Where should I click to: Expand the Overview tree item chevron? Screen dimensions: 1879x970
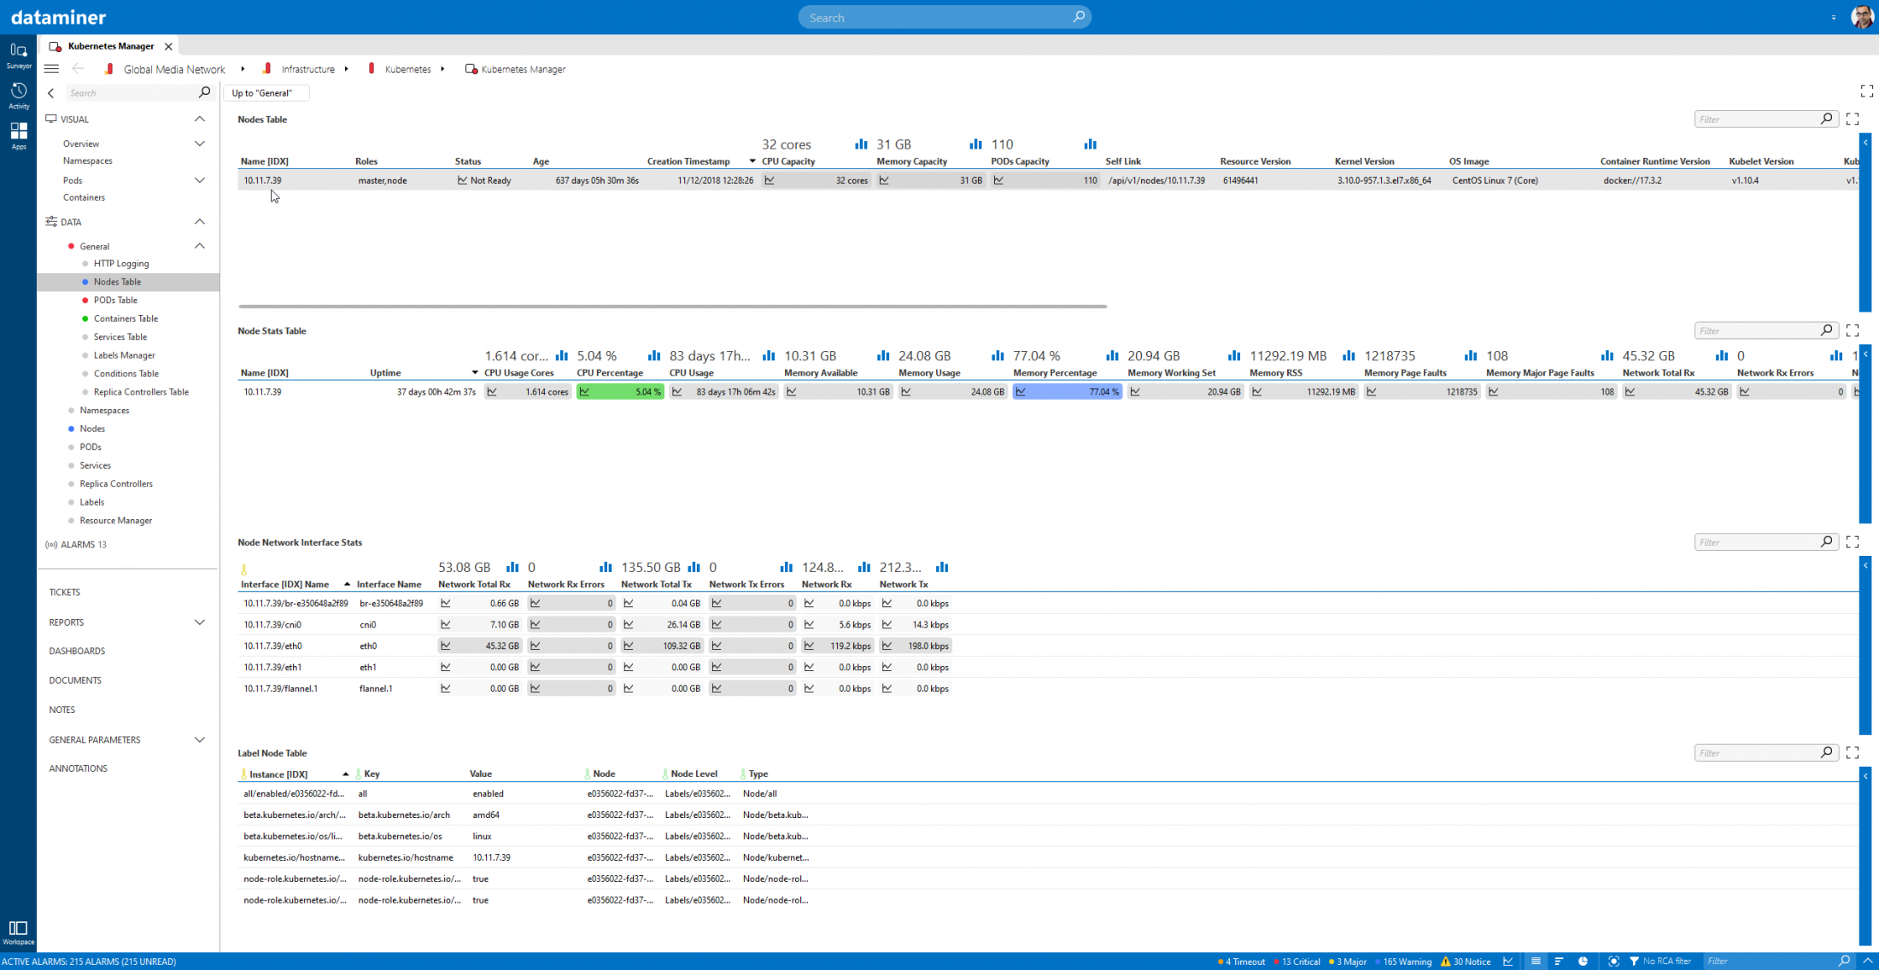(x=199, y=143)
